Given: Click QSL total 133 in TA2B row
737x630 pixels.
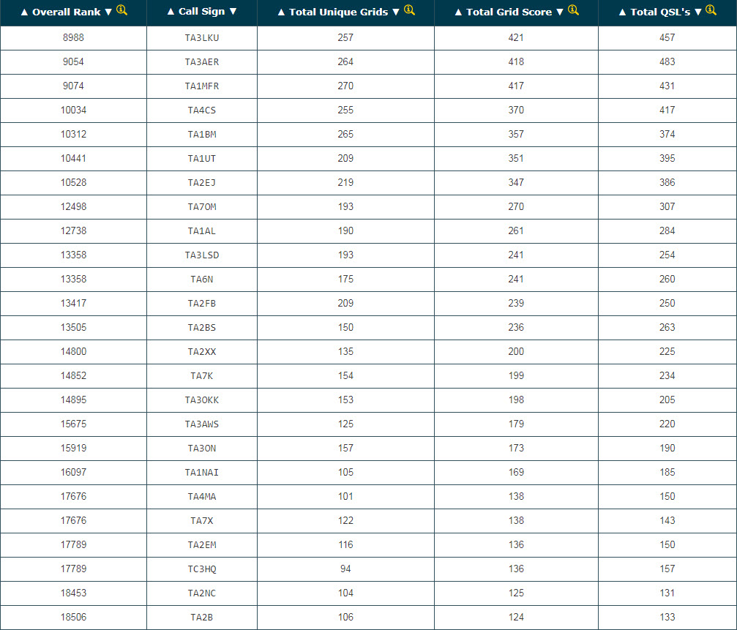Looking at the screenshot, I should [667, 617].
